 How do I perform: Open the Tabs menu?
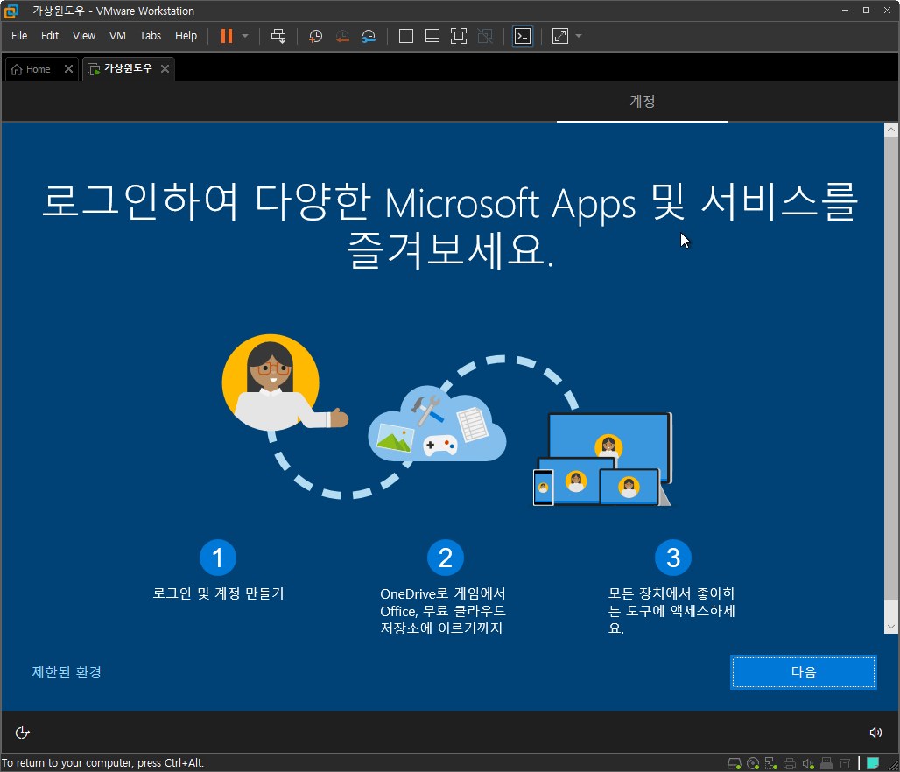(151, 36)
